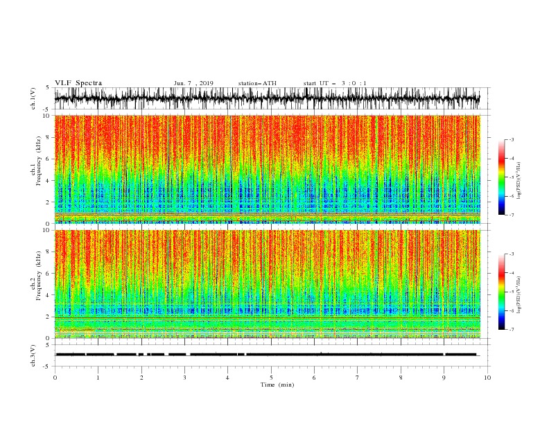
Task: Click the ch.1 spectrogram color bar
Action: coord(502,177)
